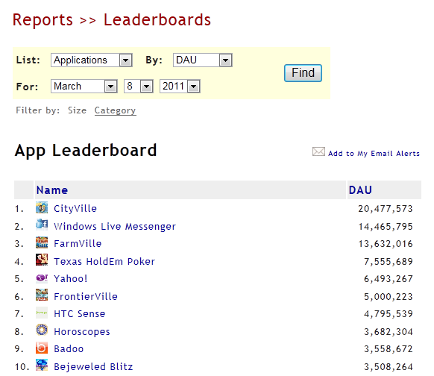This screenshot has height=376, width=434.
Task: Click the Yahoo! app icon
Action: (x=42, y=278)
